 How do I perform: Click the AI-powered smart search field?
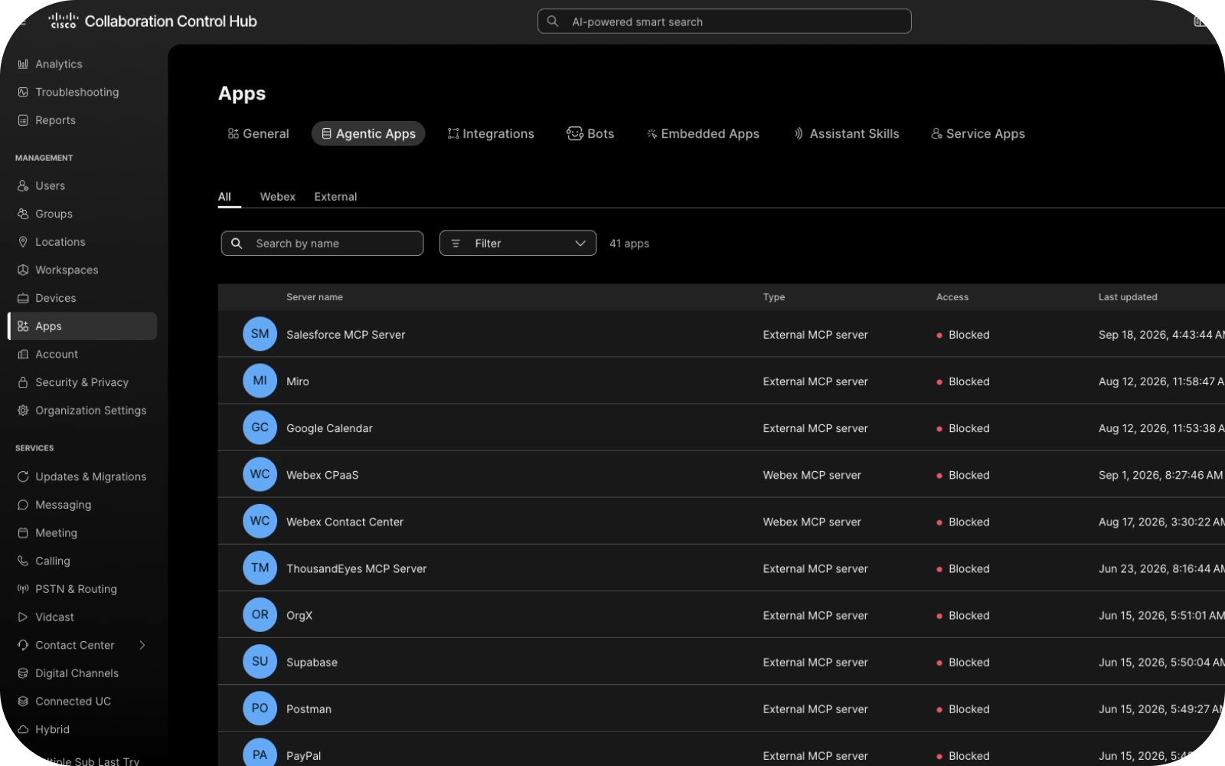click(x=724, y=21)
